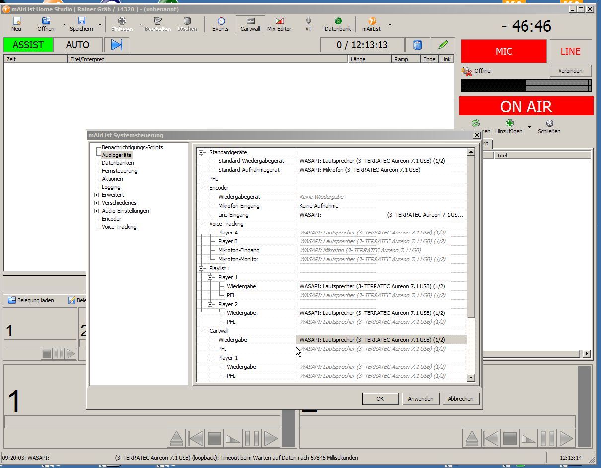601x468 pixels.
Task: Click the Neu toolbar icon
Action: click(16, 24)
